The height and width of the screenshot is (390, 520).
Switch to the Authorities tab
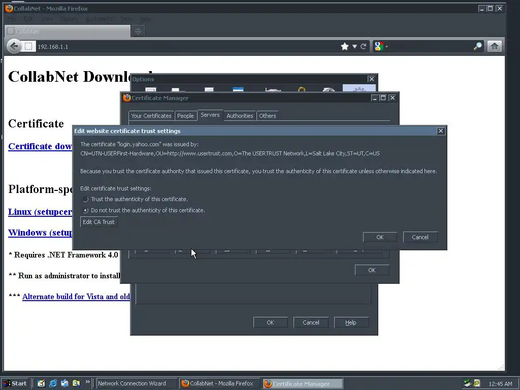coord(240,116)
